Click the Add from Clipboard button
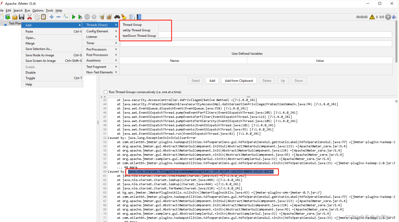 (239, 81)
